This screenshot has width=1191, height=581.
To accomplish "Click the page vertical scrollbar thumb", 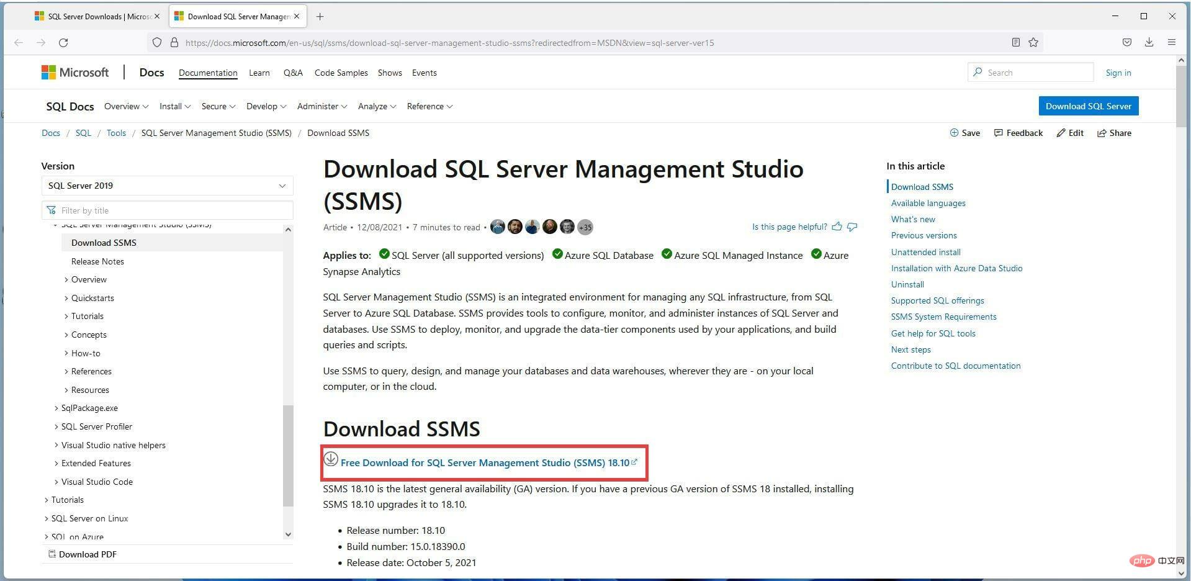I will (x=1181, y=96).
